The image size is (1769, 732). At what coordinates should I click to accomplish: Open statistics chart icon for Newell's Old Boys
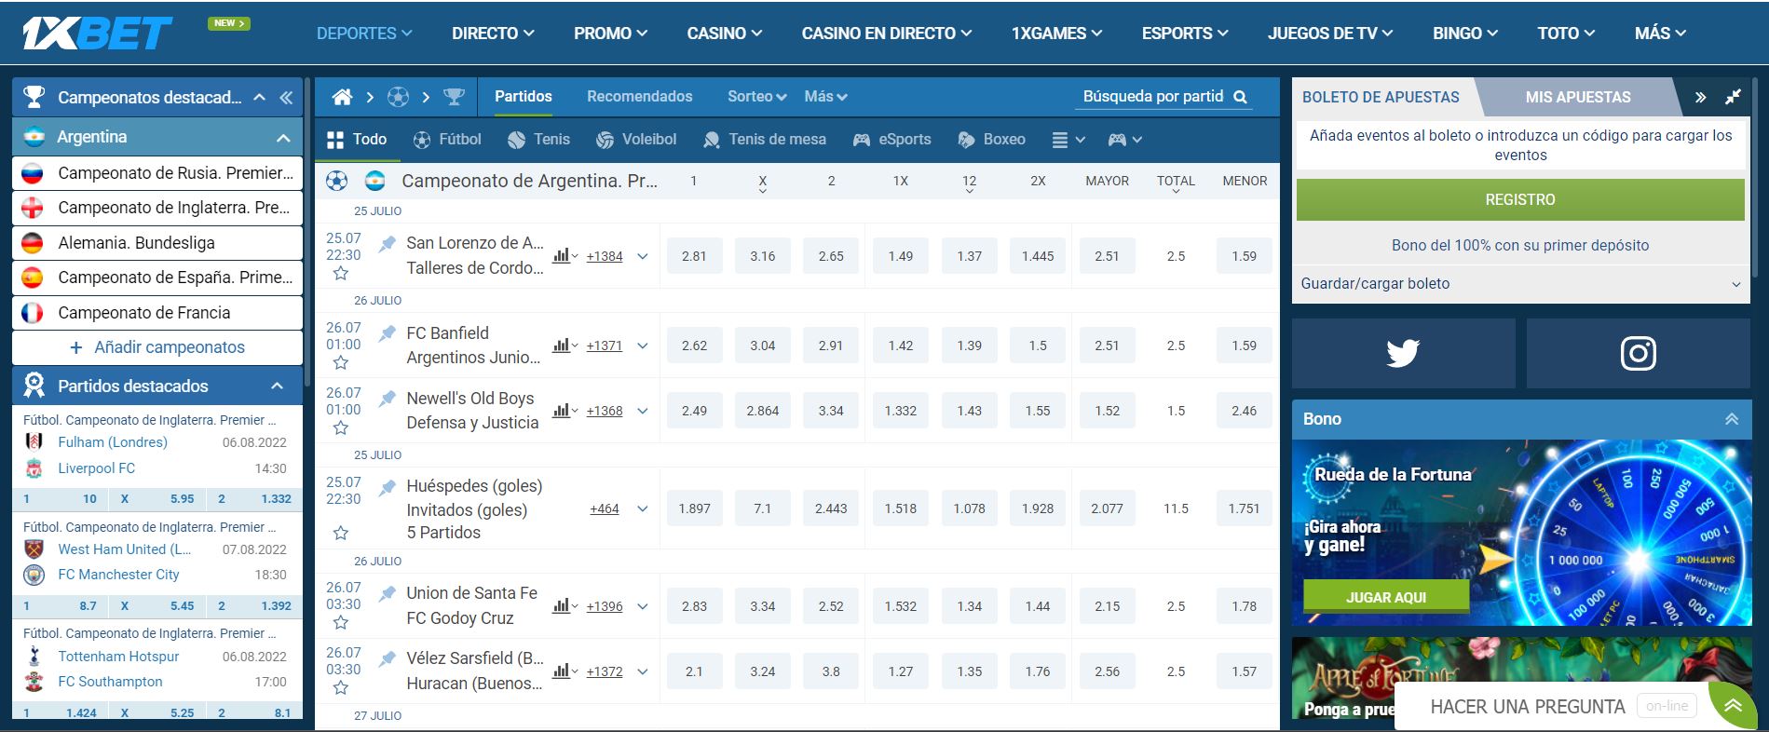coord(564,410)
